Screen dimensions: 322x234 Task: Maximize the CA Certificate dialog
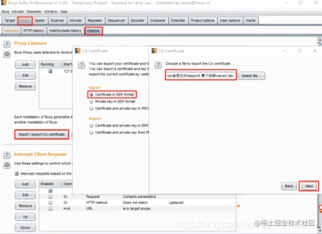point(299,51)
